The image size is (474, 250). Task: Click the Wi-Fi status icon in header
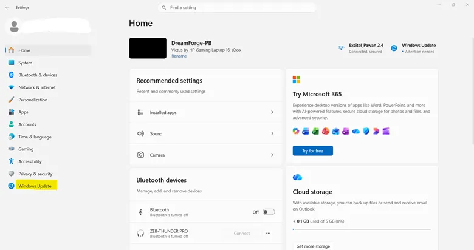pyautogui.click(x=341, y=48)
